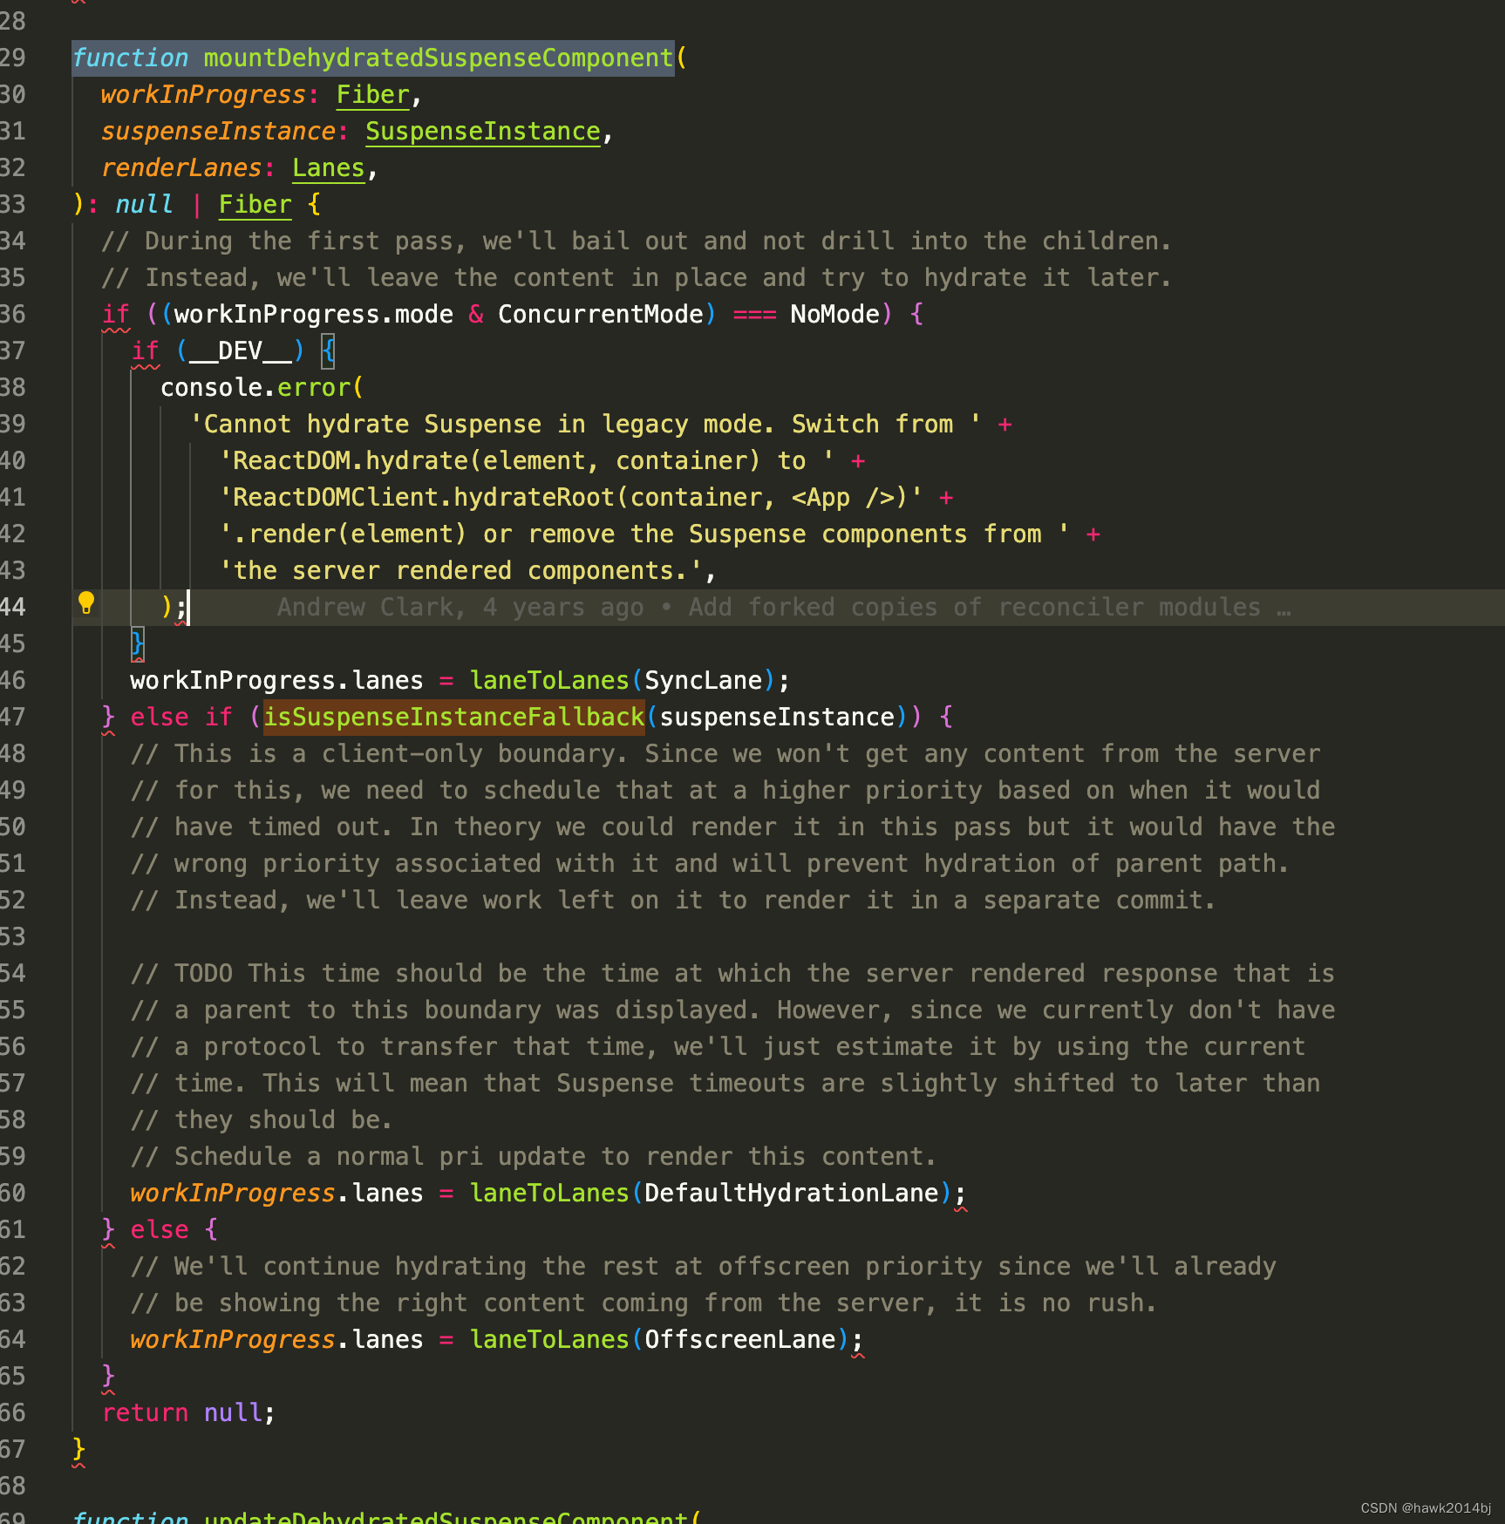The height and width of the screenshot is (1524, 1505).
Task: Click the highlighted isSuspenseInstanceFallback call
Action: (x=453, y=717)
